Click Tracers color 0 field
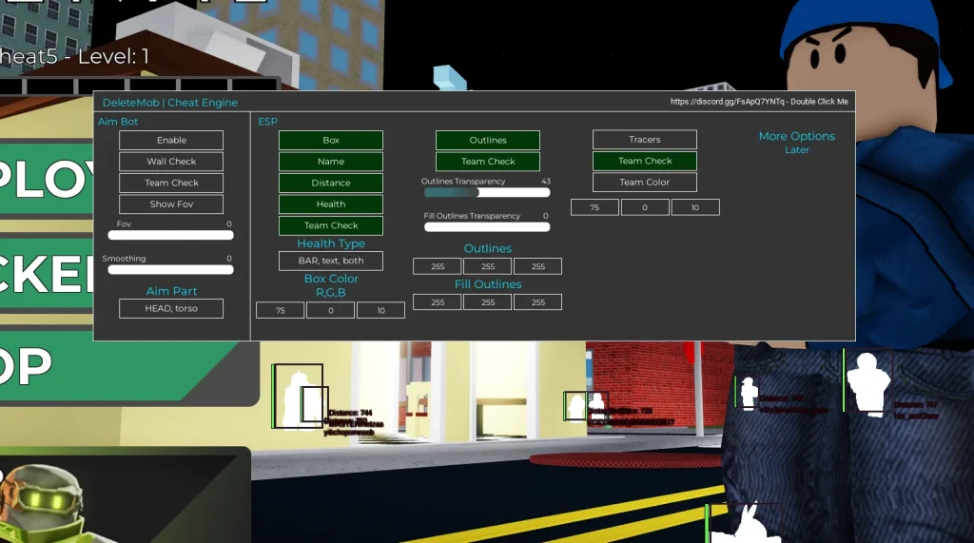The width and height of the screenshot is (974, 543). click(645, 207)
